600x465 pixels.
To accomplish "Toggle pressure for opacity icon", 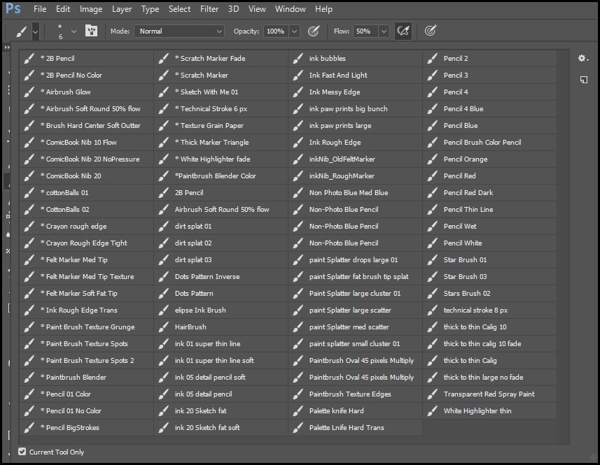I will (x=314, y=31).
